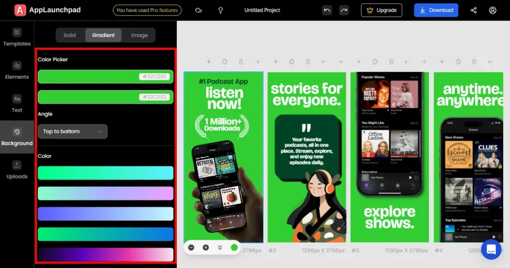Delete screenshot #1
Screen dimensions: 510x268
(241, 61)
